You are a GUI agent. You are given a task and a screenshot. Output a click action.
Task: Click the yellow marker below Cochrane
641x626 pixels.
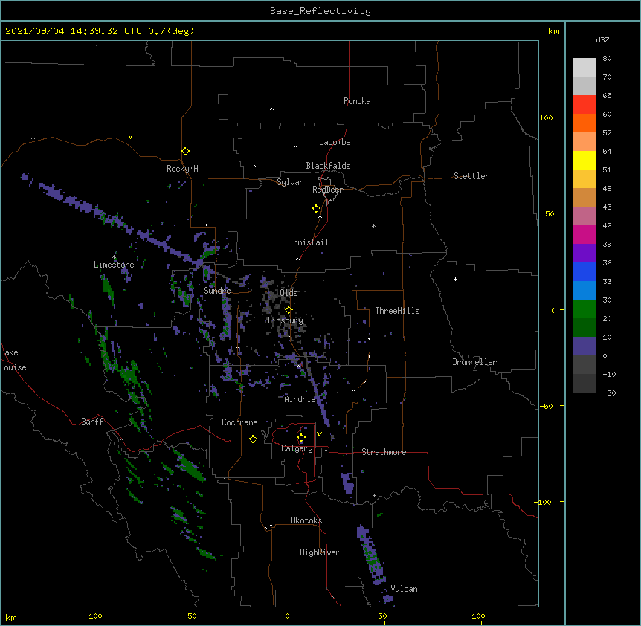pos(253,439)
